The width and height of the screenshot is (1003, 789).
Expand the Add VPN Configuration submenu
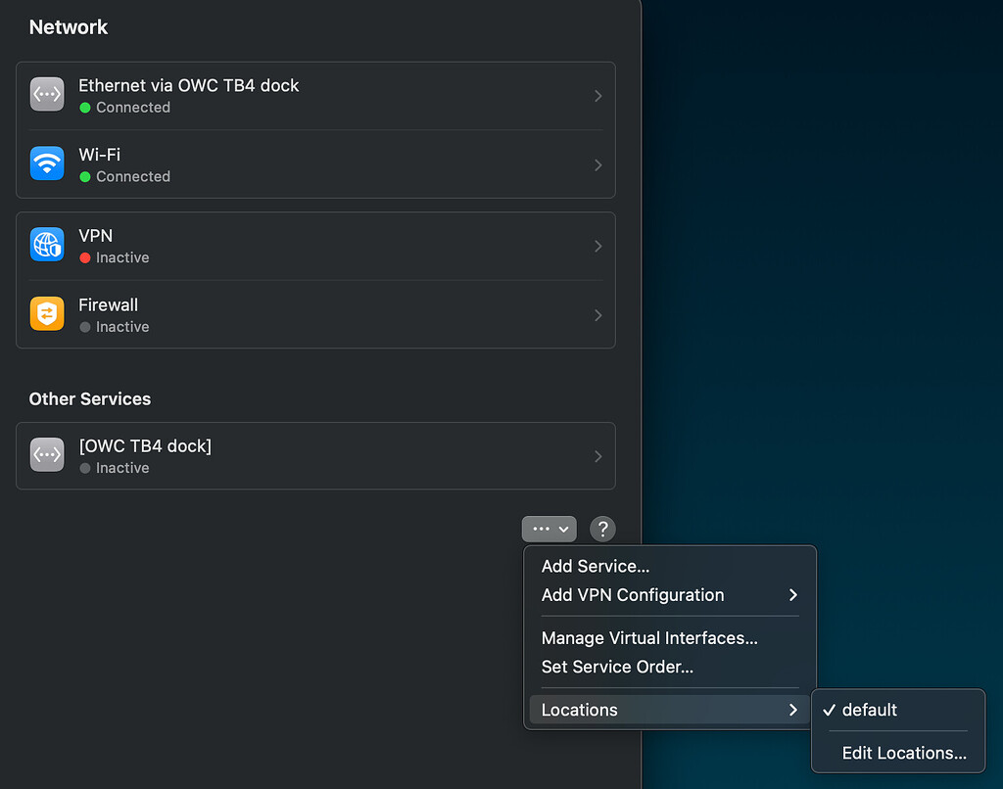632,595
